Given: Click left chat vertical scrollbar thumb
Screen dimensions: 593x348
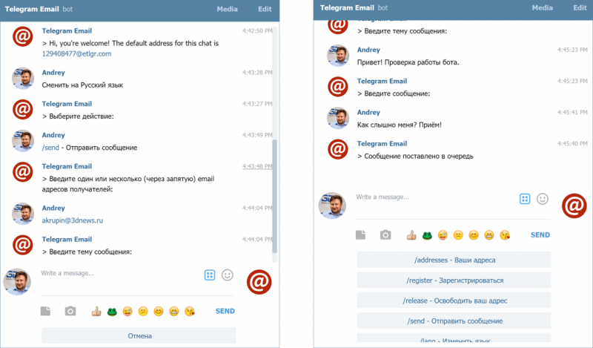Looking at the screenshot, I should [x=274, y=196].
